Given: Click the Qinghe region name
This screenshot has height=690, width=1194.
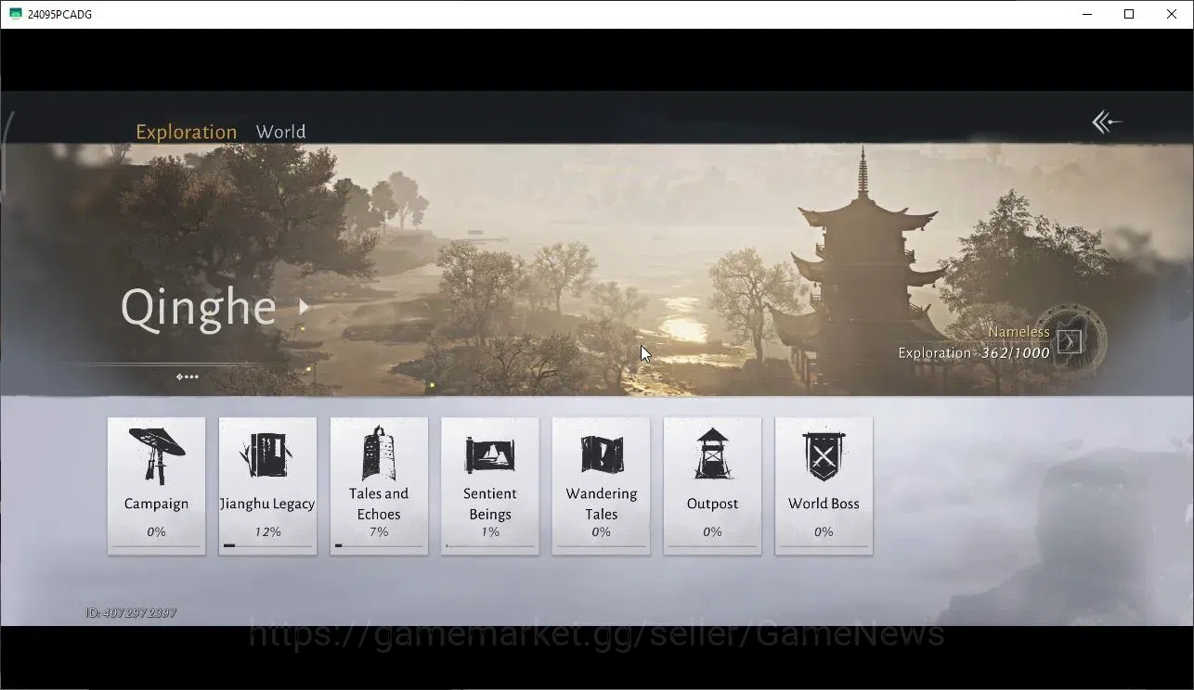Looking at the screenshot, I should pos(199,308).
